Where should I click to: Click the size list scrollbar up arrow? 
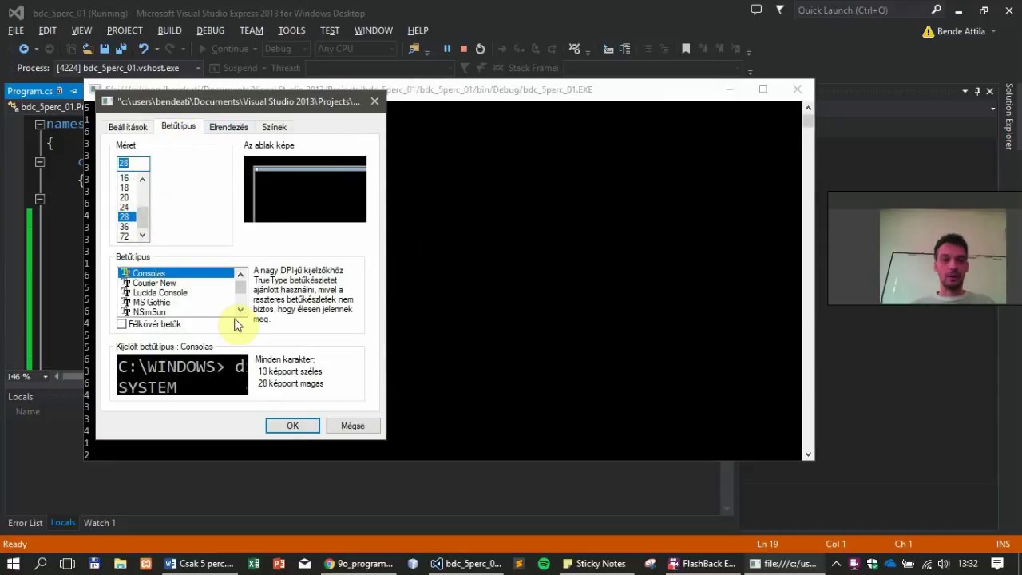(x=142, y=179)
